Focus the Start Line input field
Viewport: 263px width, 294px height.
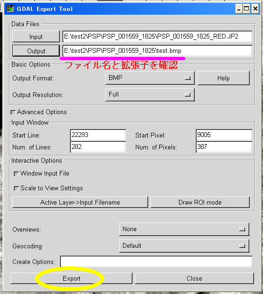98,135
